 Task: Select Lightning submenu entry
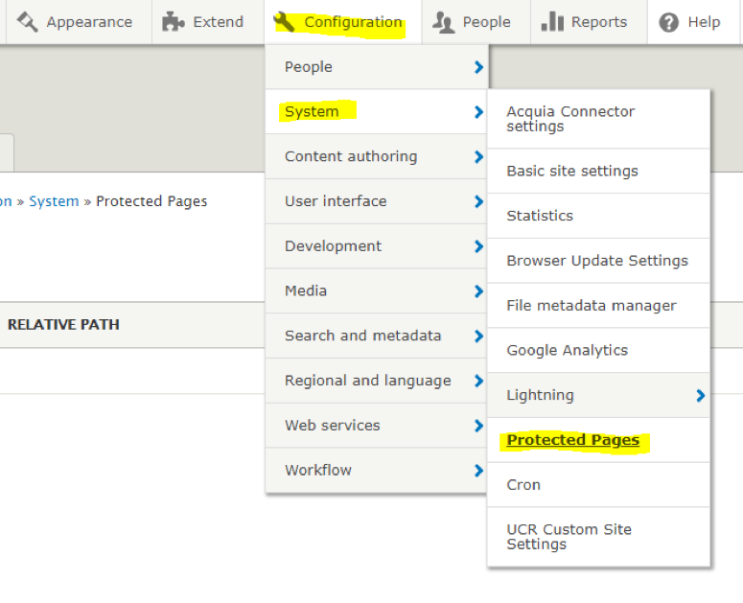pos(598,395)
